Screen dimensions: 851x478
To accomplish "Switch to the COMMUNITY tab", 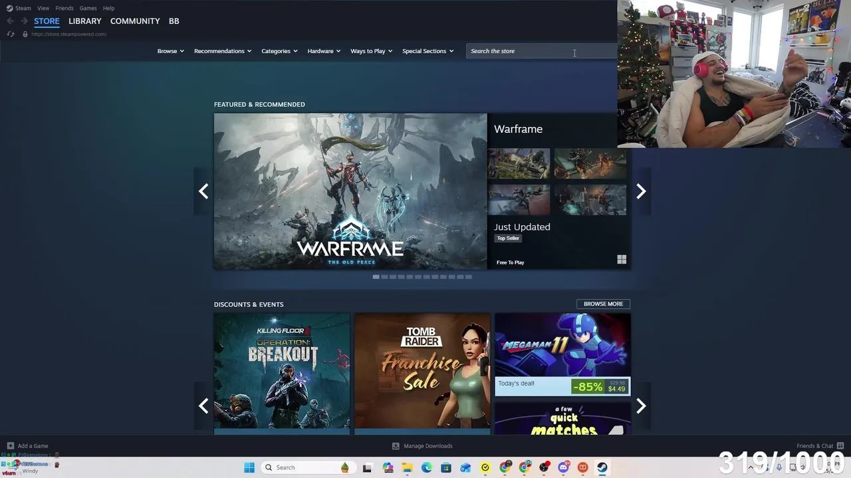I will pos(135,21).
